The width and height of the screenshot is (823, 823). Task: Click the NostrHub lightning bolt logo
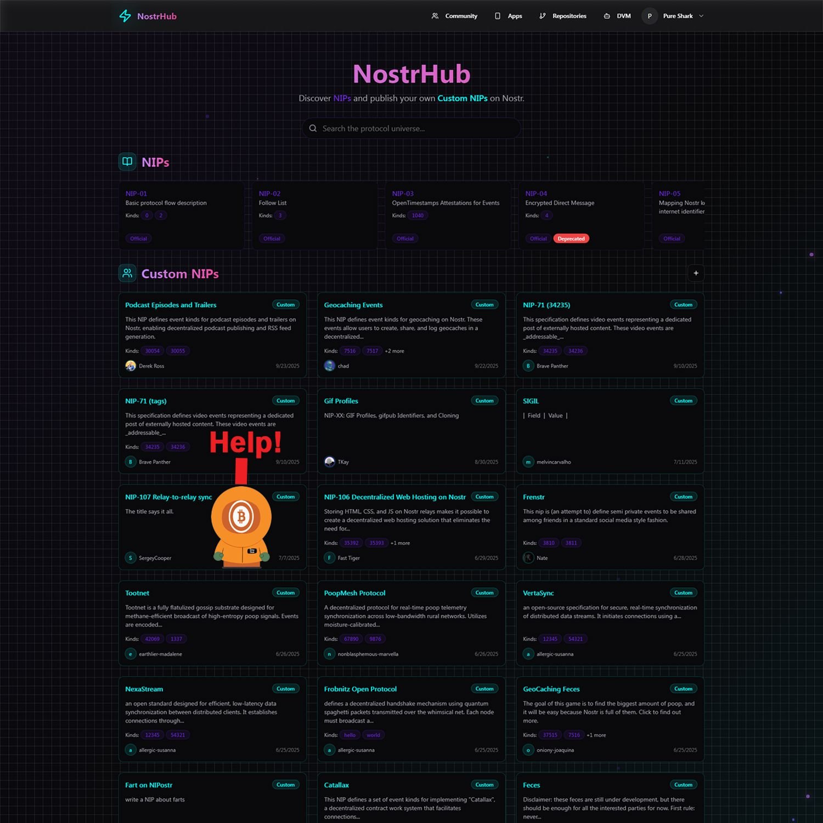pyautogui.click(x=125, y=16)
